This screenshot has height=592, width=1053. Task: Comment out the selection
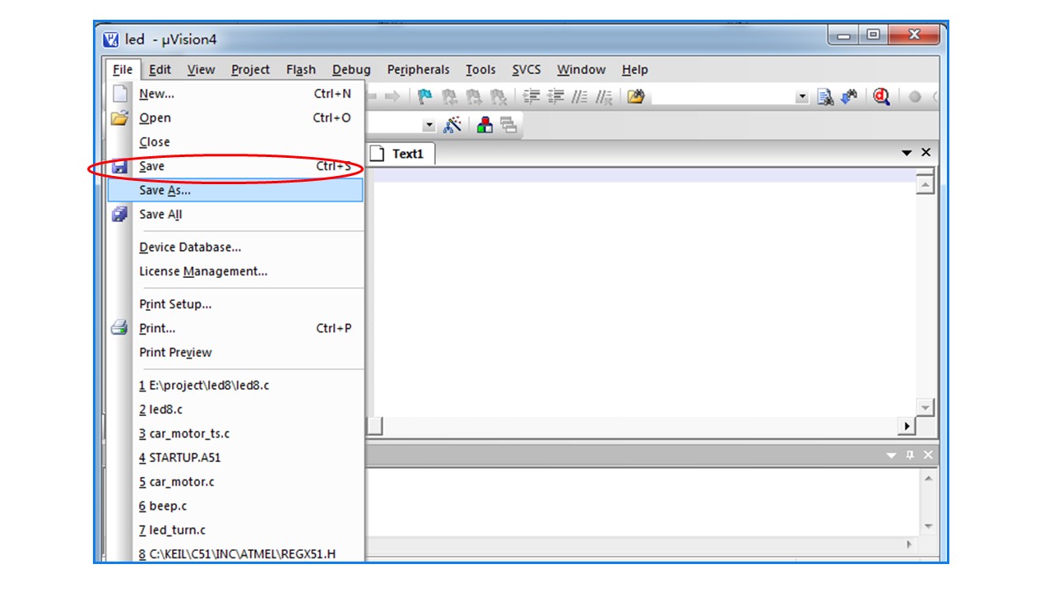[x=580, y=97]
